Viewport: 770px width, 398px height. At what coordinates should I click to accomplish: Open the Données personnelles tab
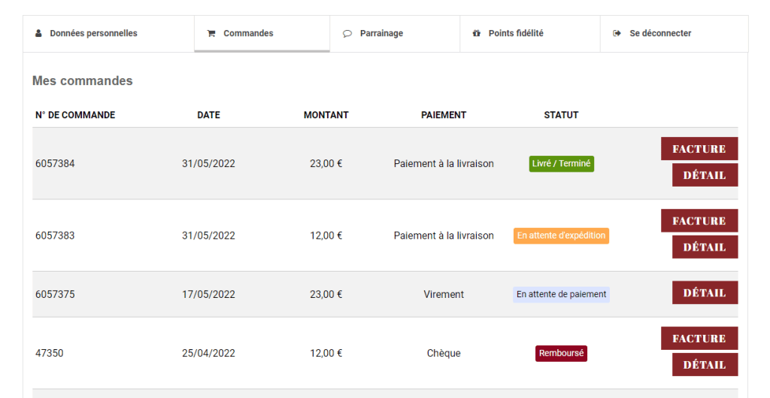108,33
